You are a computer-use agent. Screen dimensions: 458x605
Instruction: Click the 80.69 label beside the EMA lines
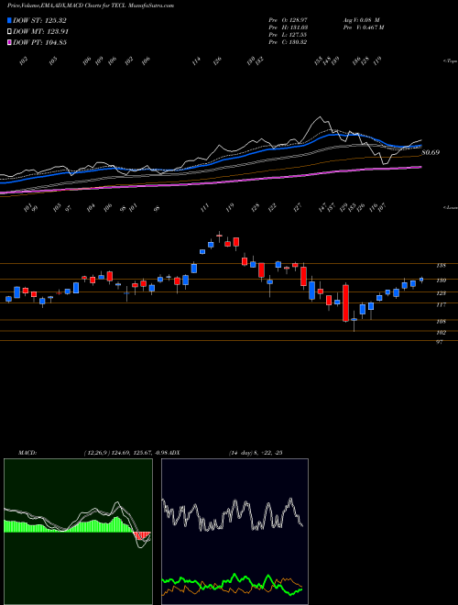pos(431,152)
